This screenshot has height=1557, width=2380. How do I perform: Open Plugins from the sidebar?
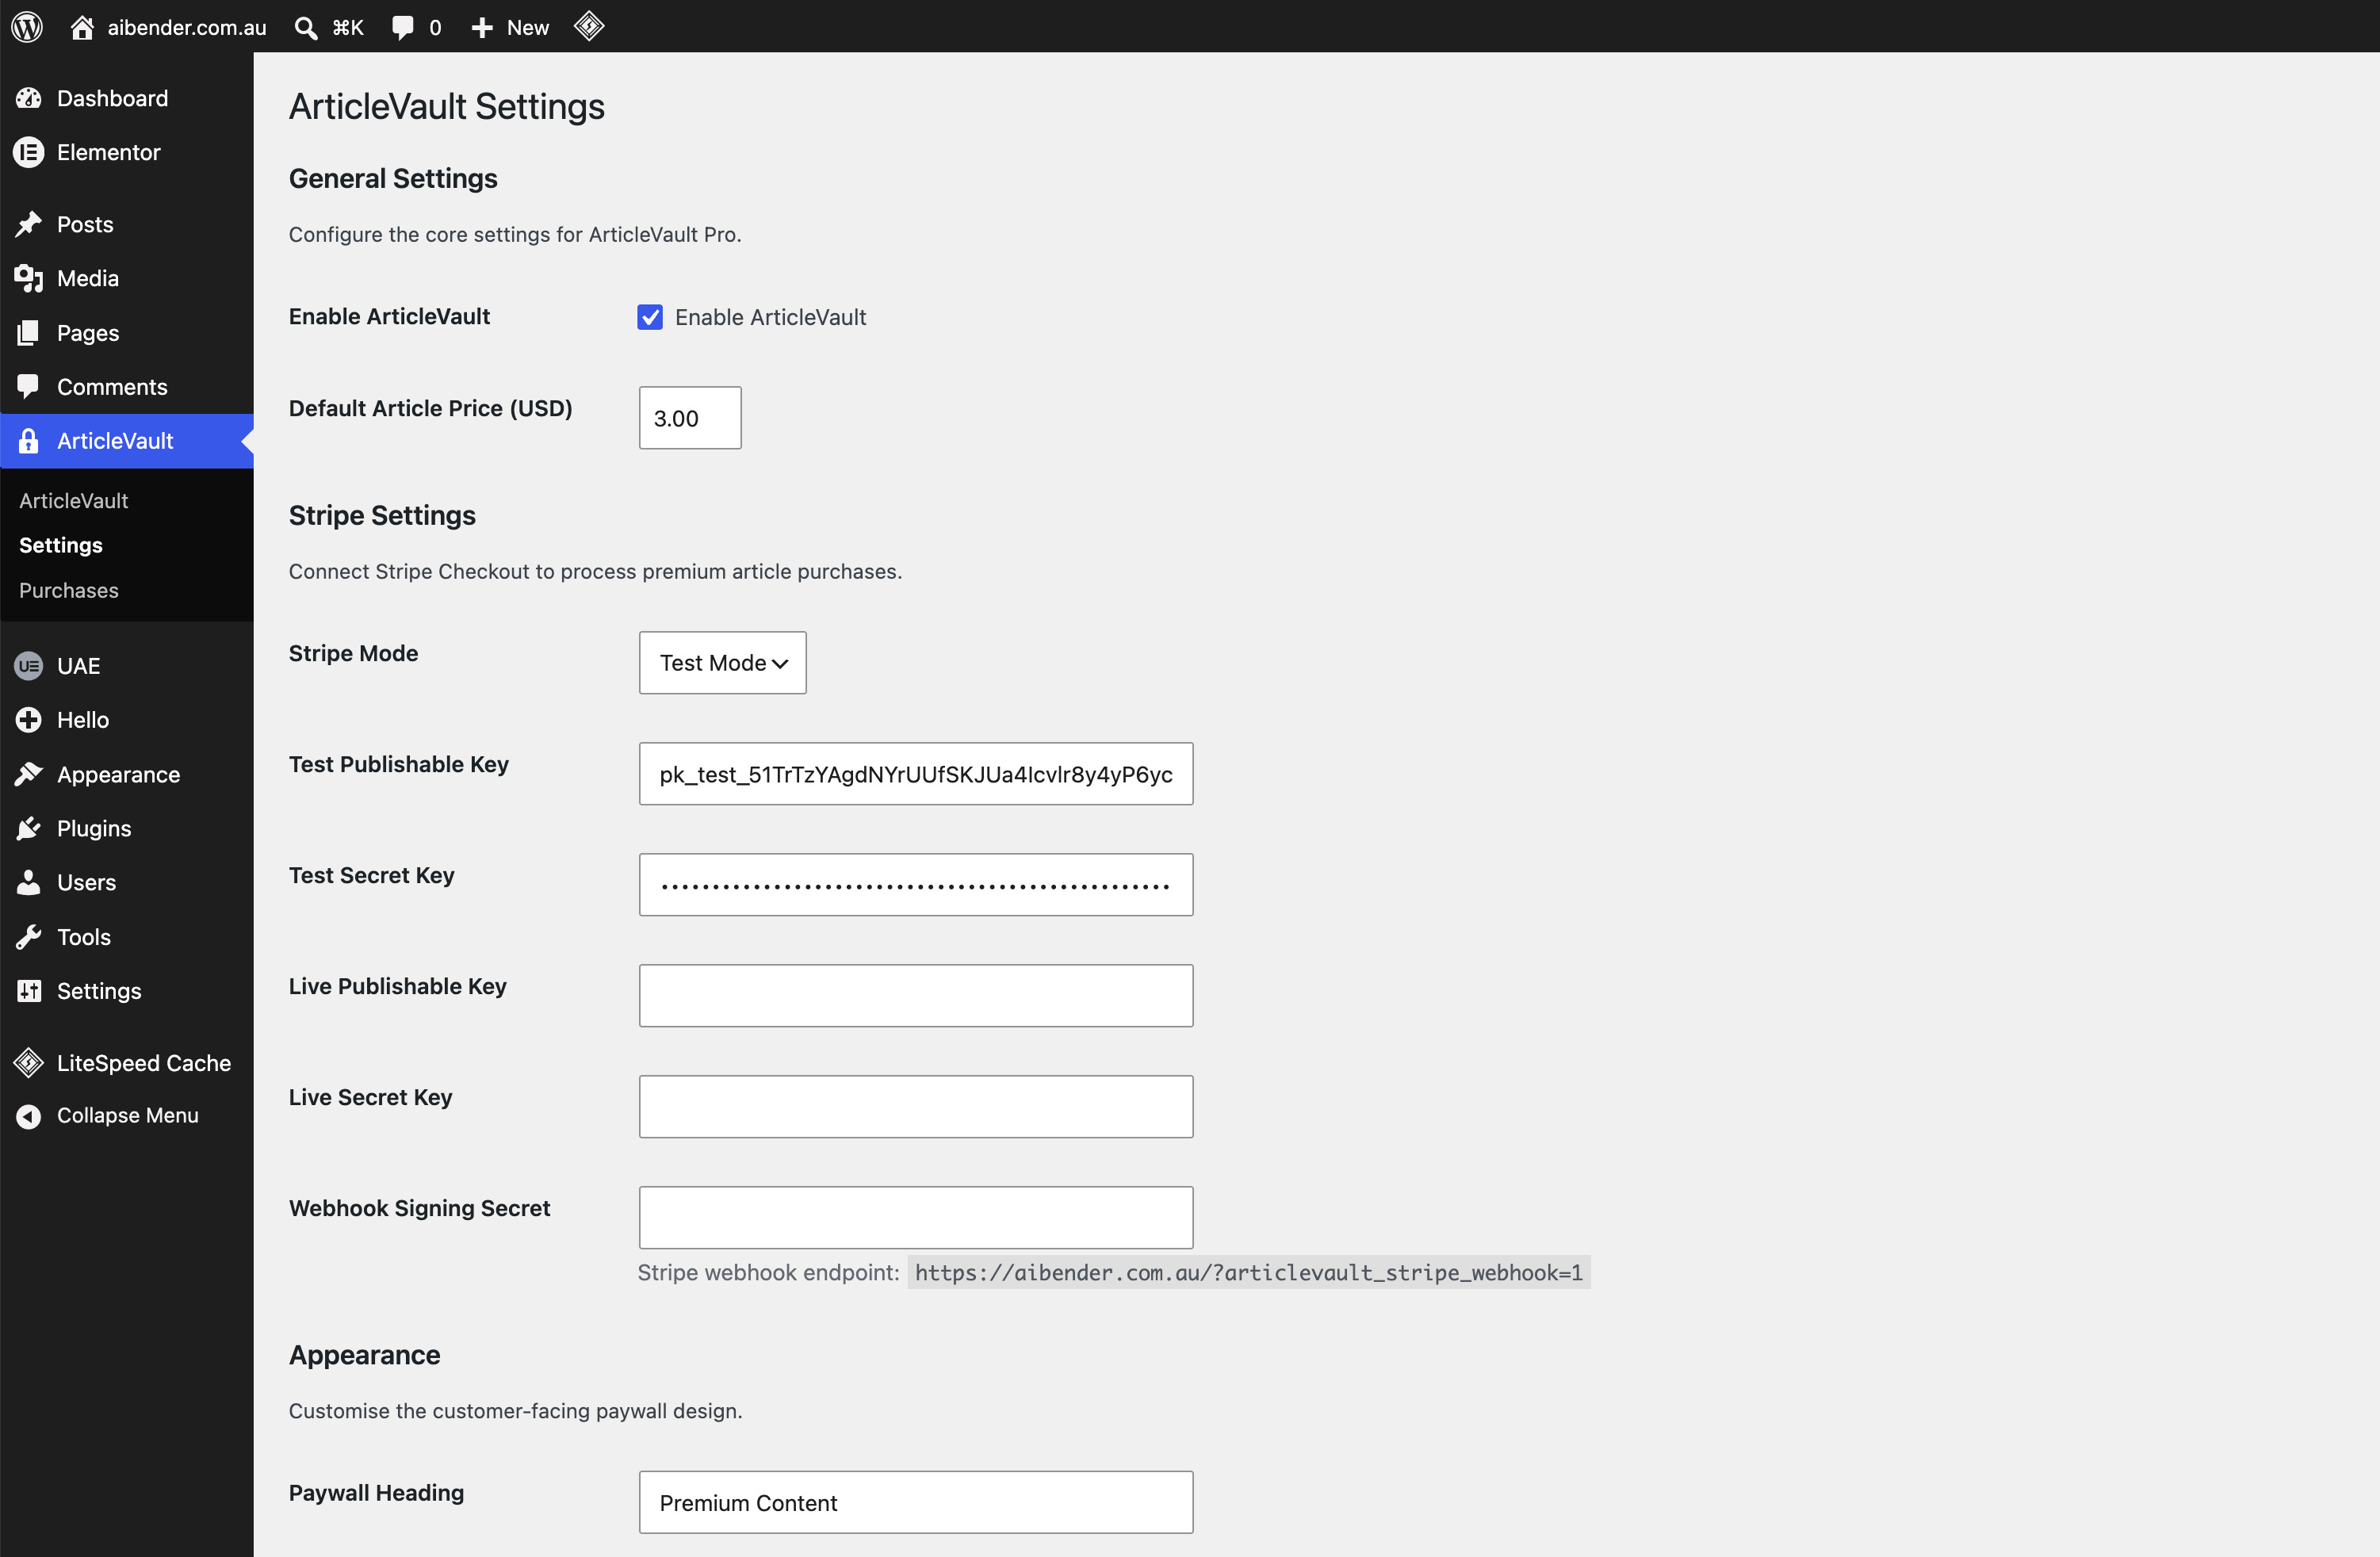127,828
